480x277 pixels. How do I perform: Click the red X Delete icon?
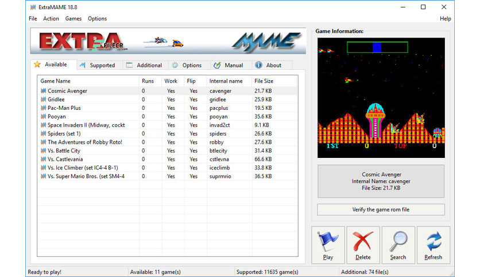click(x=363, y=242)
